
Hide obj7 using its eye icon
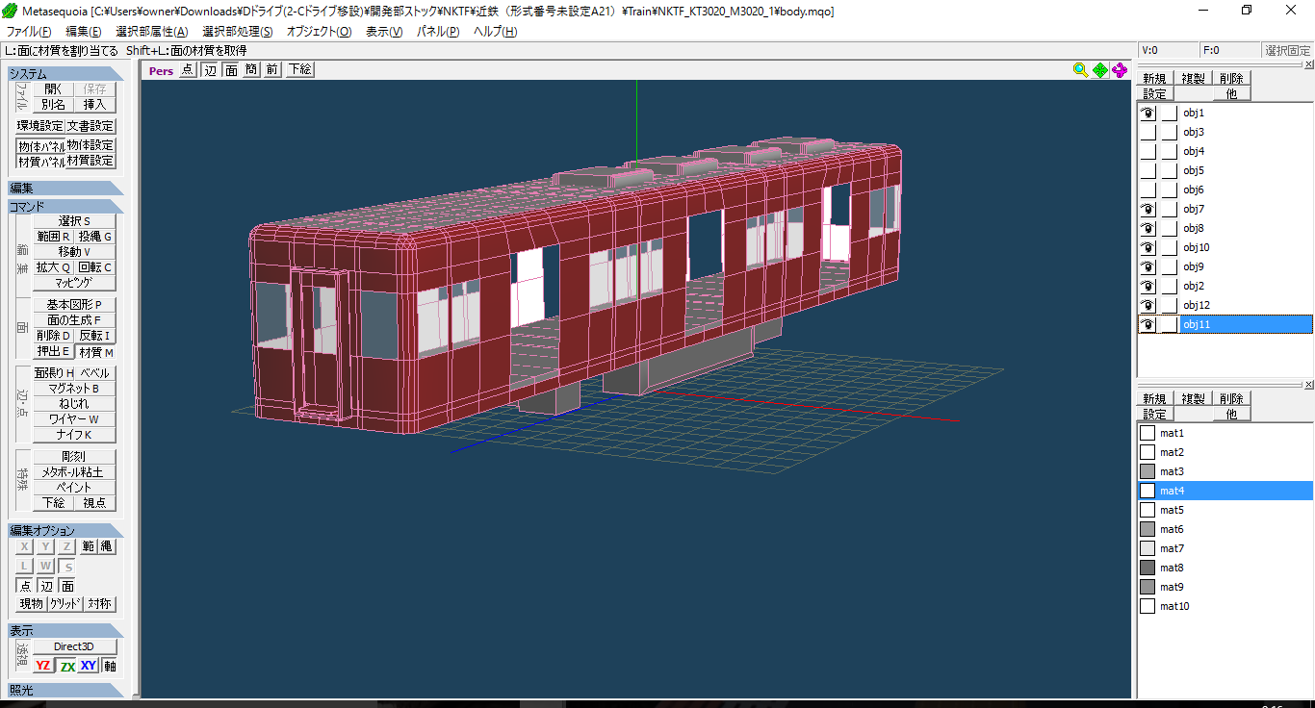pyautogui.click(x=1147, y=209)
